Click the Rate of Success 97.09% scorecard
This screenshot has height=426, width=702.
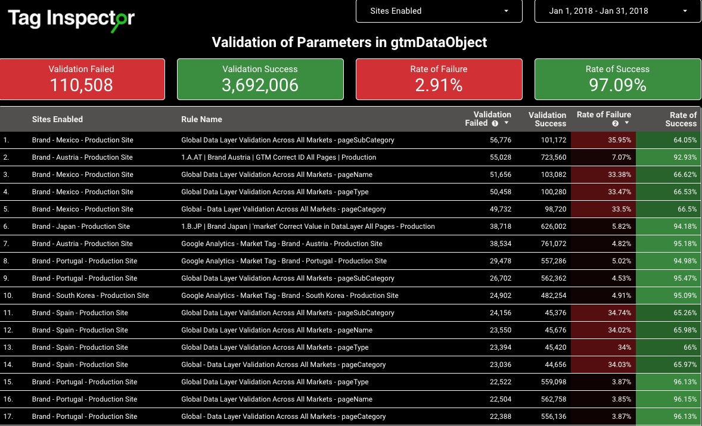(x=618, y=79)
